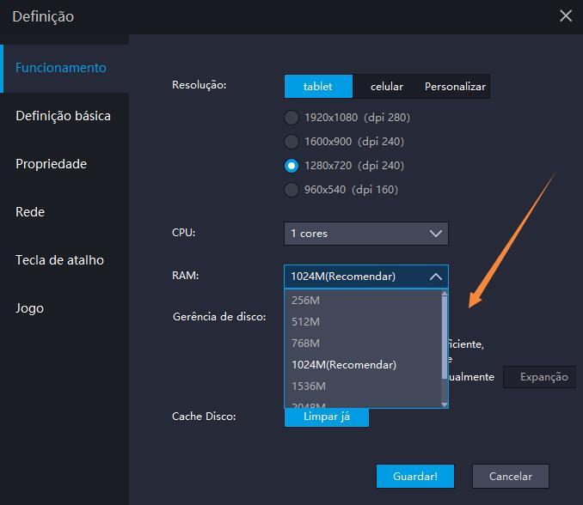Close the Definição settings window

click(566, 16)
